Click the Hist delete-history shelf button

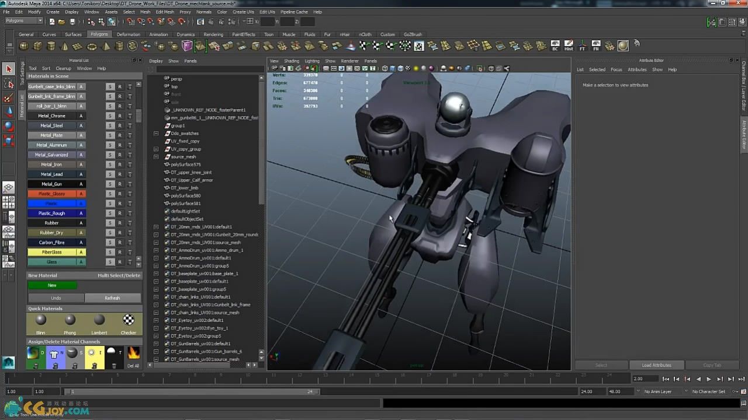pos(569,45)
